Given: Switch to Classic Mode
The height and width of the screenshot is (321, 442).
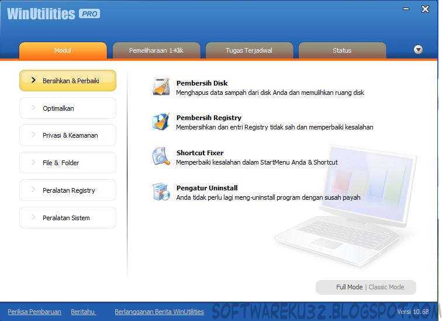Looking at the screenshot, I should tap(386, 287).
